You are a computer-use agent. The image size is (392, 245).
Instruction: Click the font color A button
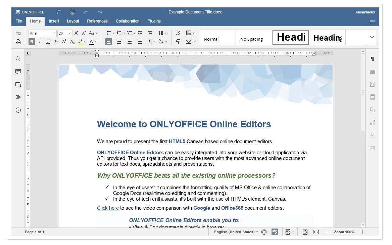(x=91, y=42)
